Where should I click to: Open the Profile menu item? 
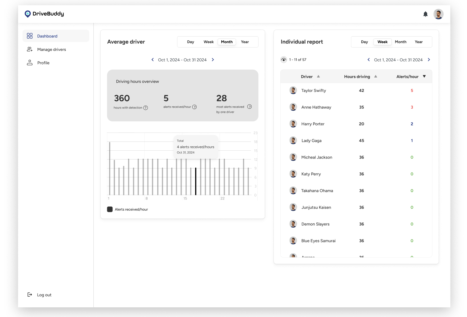click(x=43, y=63)
